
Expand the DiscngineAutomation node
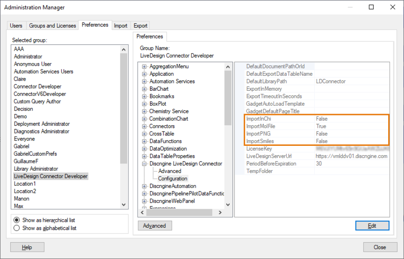tap(144, 186)
